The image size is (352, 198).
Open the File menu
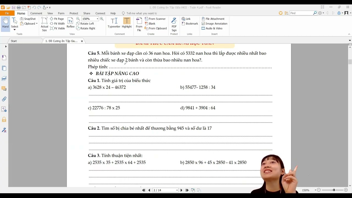(7, 13)
